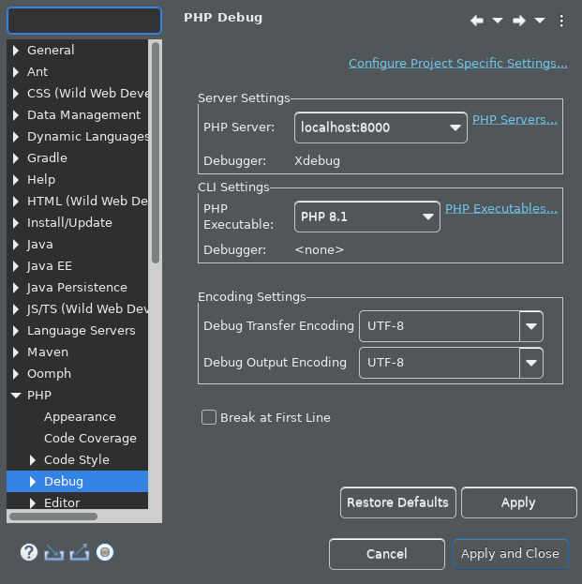Open the PHP Server dropdown
The width and height of the screenshot is (582, 584).
pos(381,127)
